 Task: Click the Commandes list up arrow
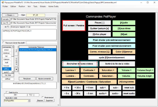tap(12, 47)
